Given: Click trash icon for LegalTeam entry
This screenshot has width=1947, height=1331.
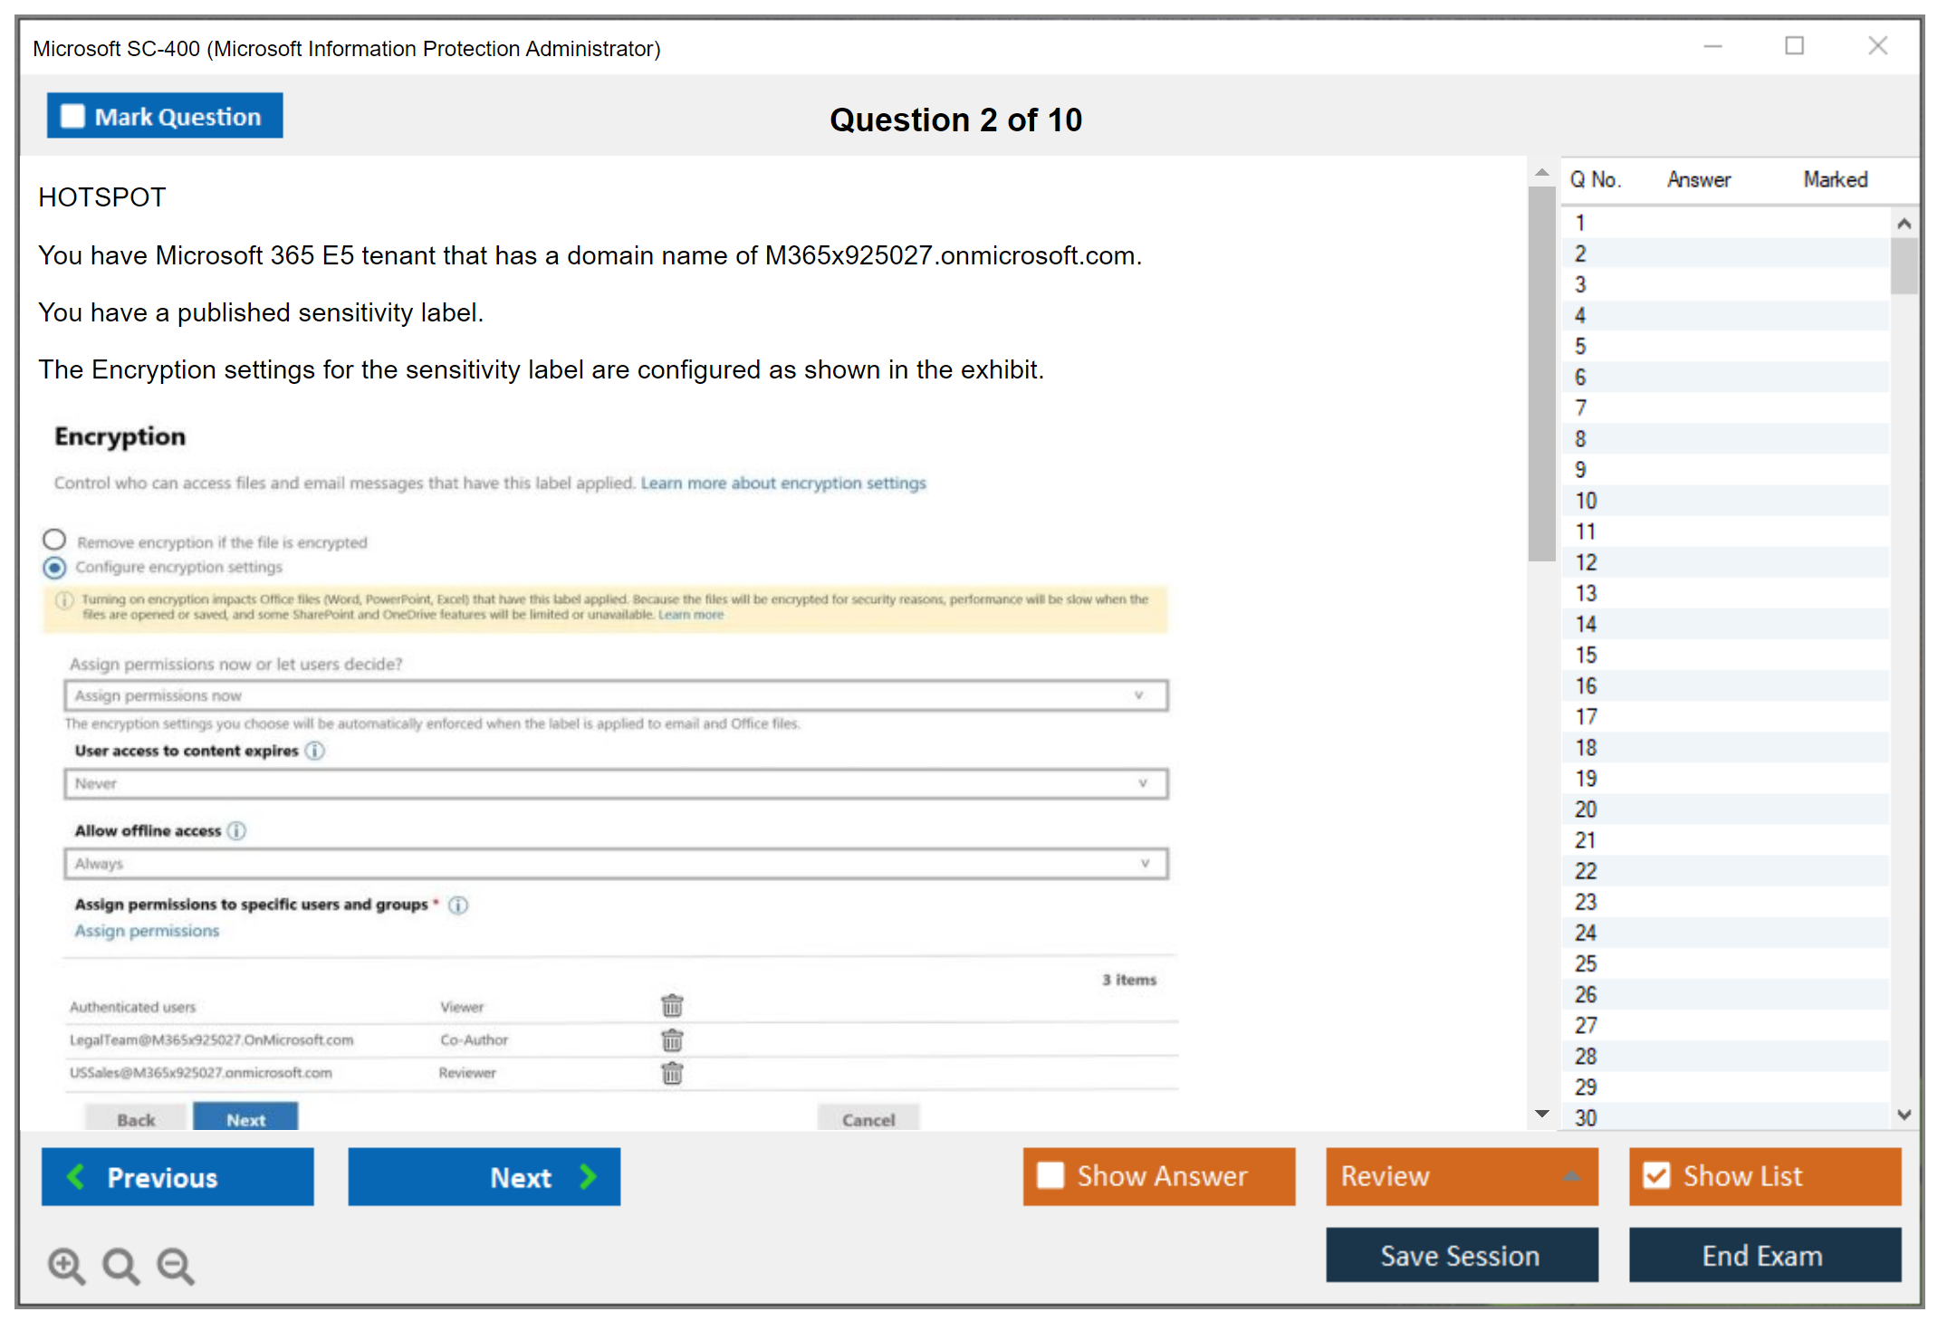Looking at the screenshot, I should pos(672,1039).
